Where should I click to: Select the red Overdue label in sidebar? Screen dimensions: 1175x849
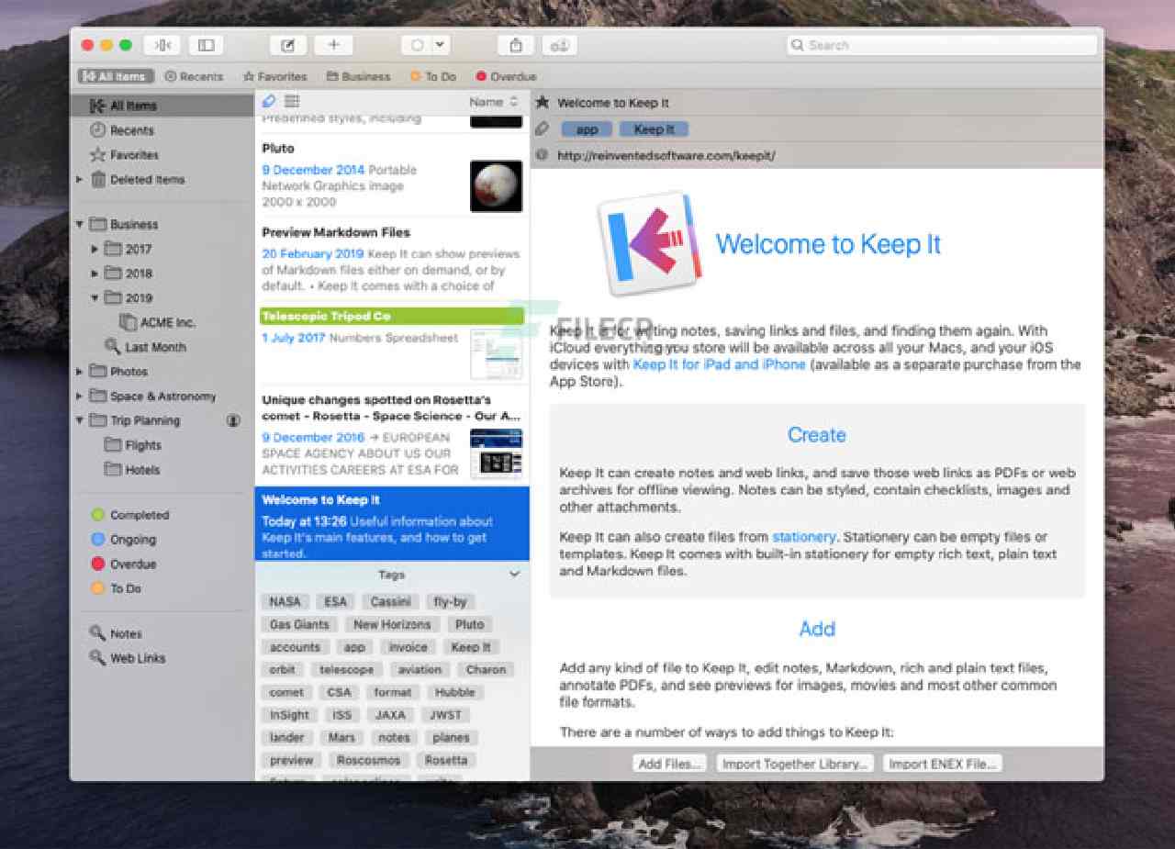coord(124,564)
